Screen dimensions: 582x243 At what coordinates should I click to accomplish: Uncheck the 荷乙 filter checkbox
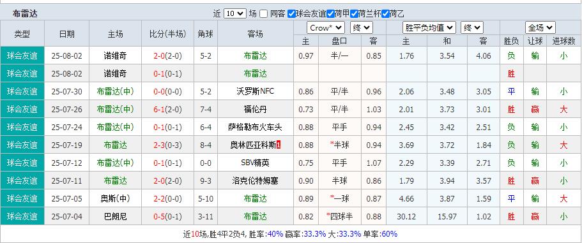tap(385, 14)
